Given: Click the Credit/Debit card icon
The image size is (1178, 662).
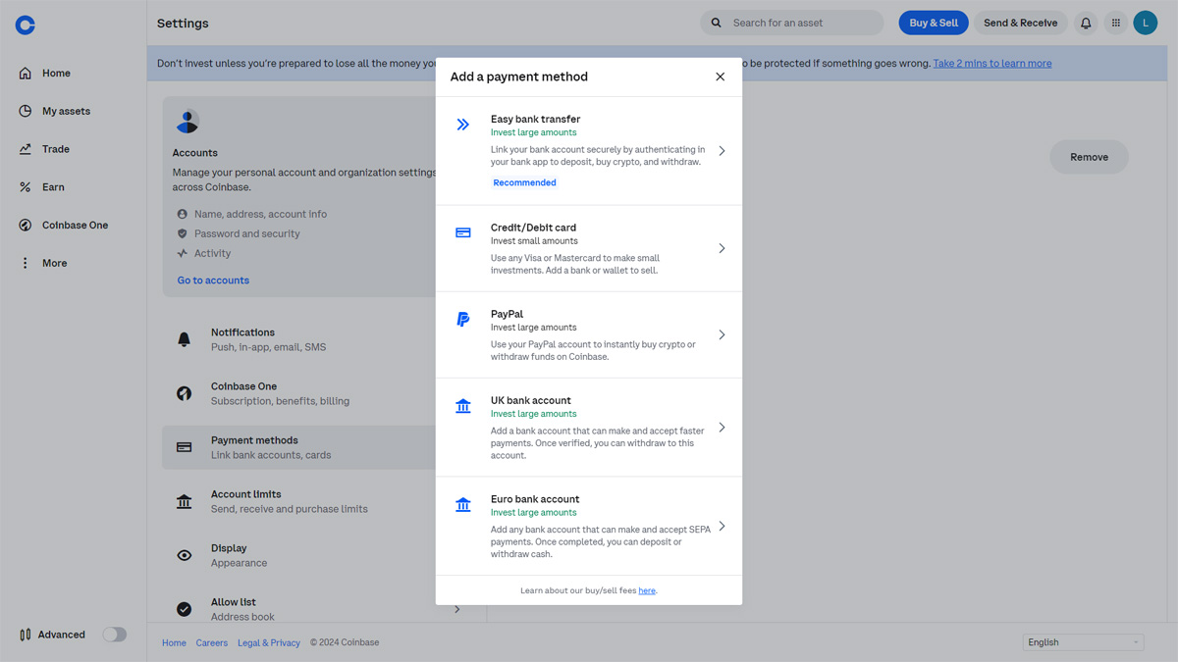Looking at the screenshot, I should 463,232.
